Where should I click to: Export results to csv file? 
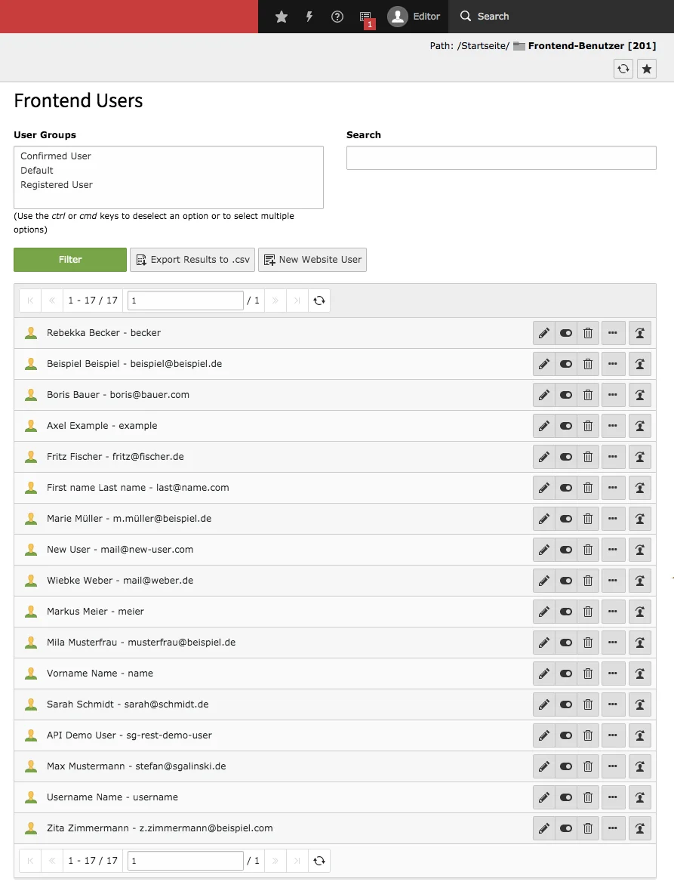(x=191, y=259)
